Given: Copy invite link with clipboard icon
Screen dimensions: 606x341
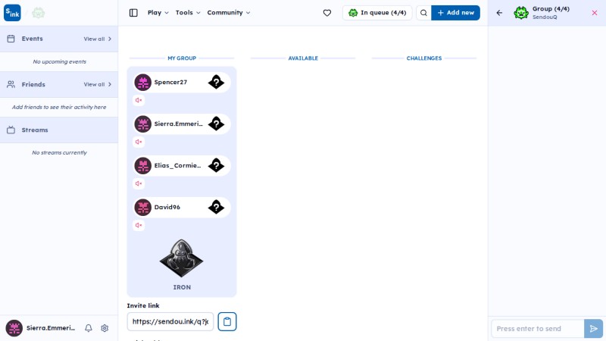Looking at the screenshot, I should tap(226, 321).
